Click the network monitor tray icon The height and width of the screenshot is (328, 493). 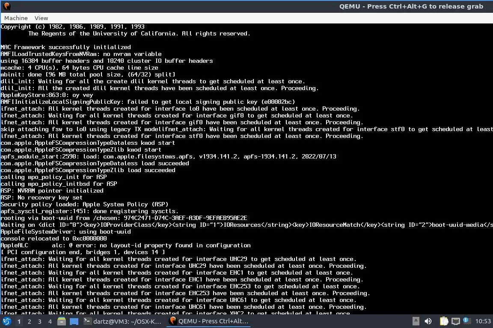point(456,321)
